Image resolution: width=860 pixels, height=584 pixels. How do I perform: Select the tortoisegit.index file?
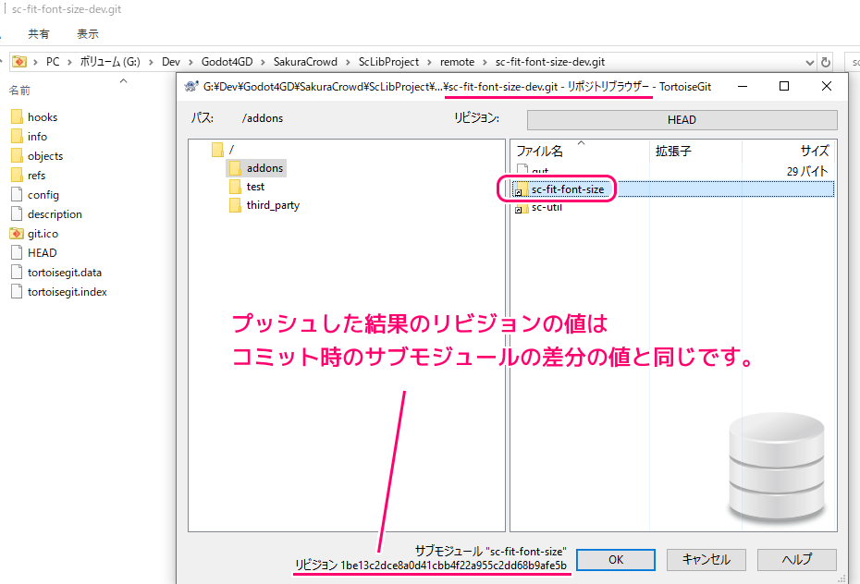(x=67, y=292)
